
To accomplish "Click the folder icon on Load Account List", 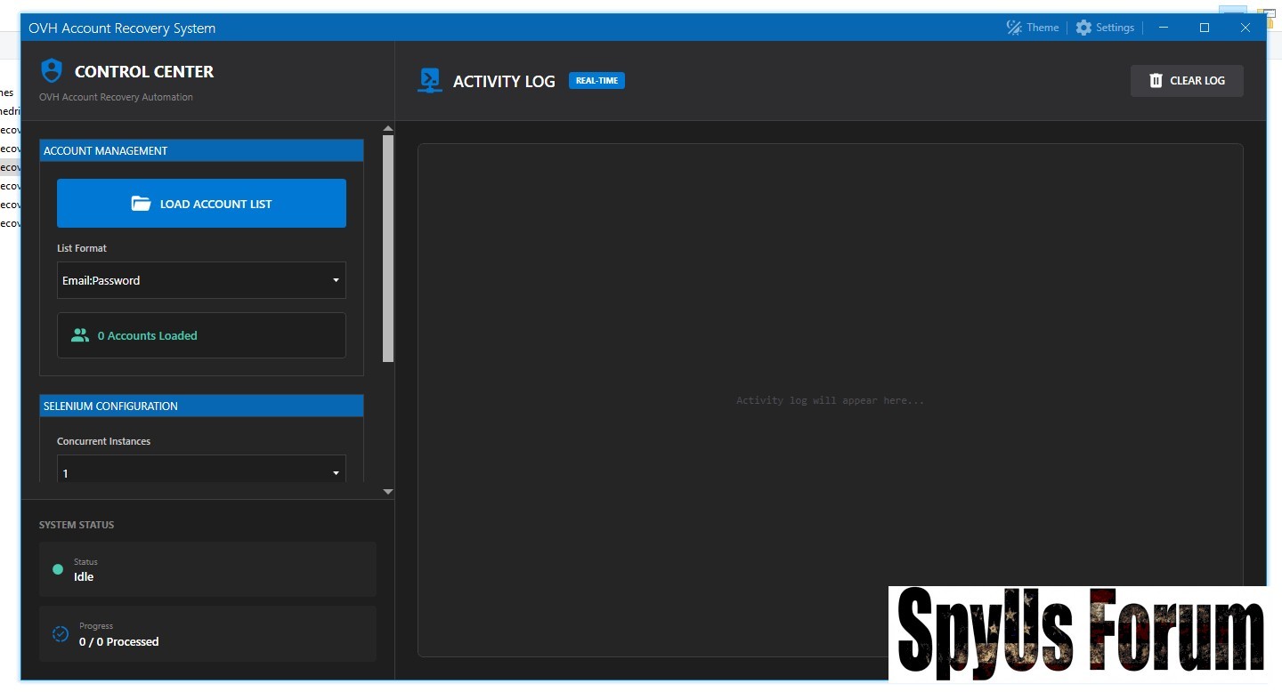I will [x=141, y=204].
